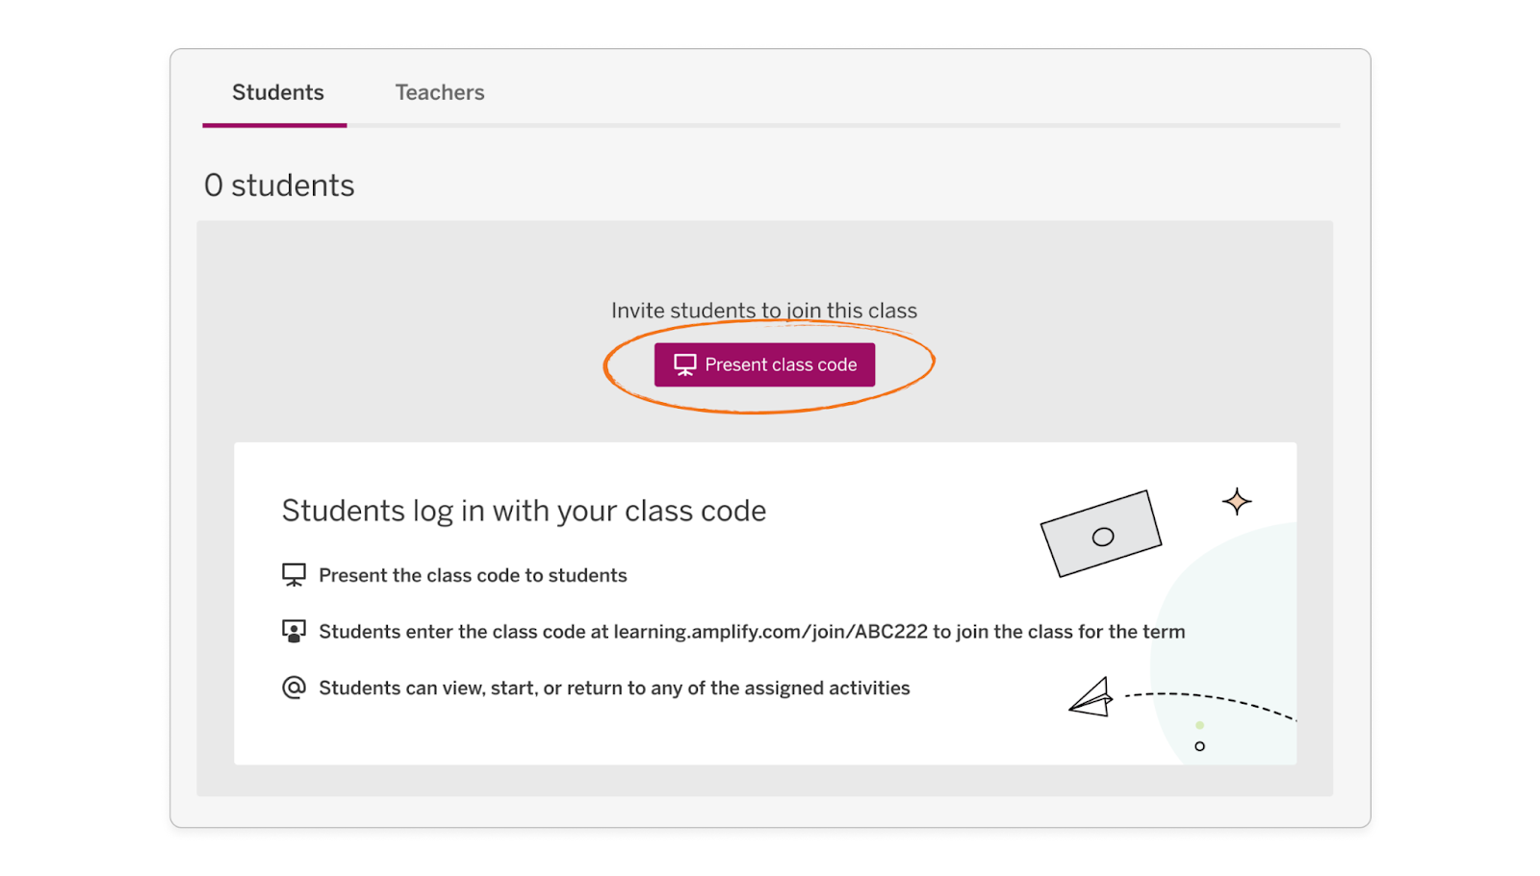This screenshot has height=876, width=1540.
Task: Click the presentation screen icon inside the magenta button
Action: [x=684, y=364]
